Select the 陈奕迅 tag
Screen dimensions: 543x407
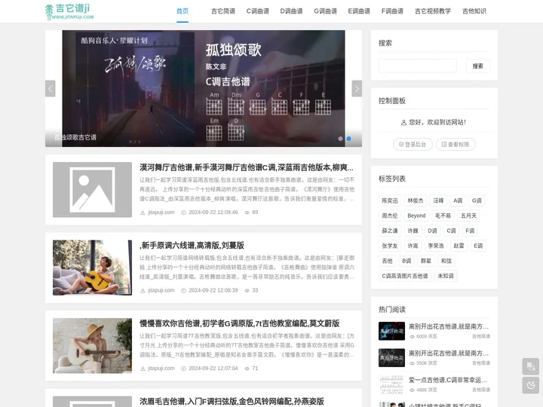coord(390,200)
